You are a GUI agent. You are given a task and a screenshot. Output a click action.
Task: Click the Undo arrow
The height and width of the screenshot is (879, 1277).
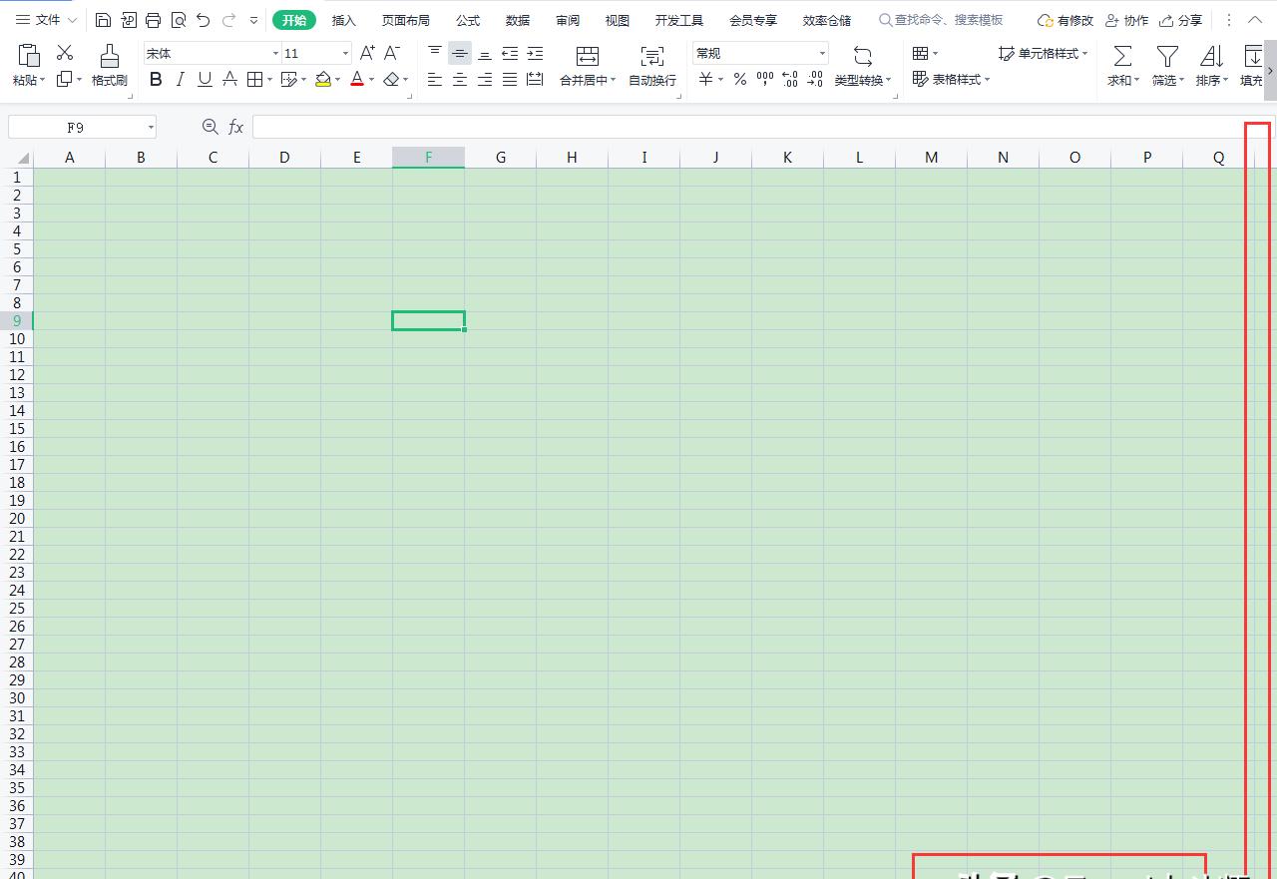coord(204,20)
